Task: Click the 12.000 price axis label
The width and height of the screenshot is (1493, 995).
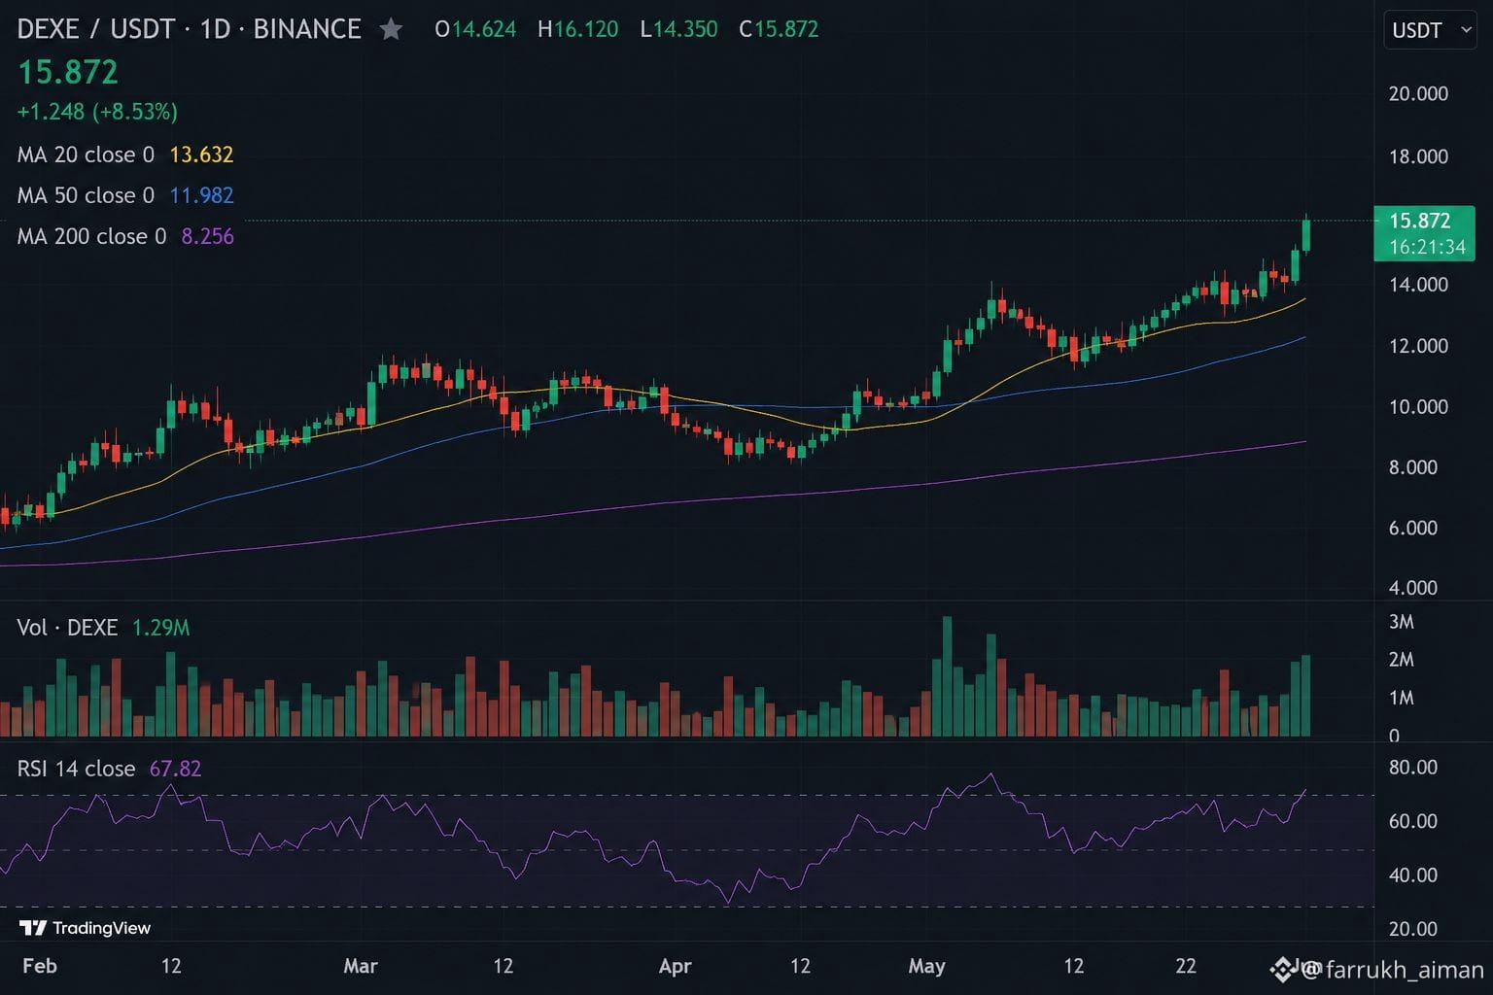Action: click(1418, 346)
